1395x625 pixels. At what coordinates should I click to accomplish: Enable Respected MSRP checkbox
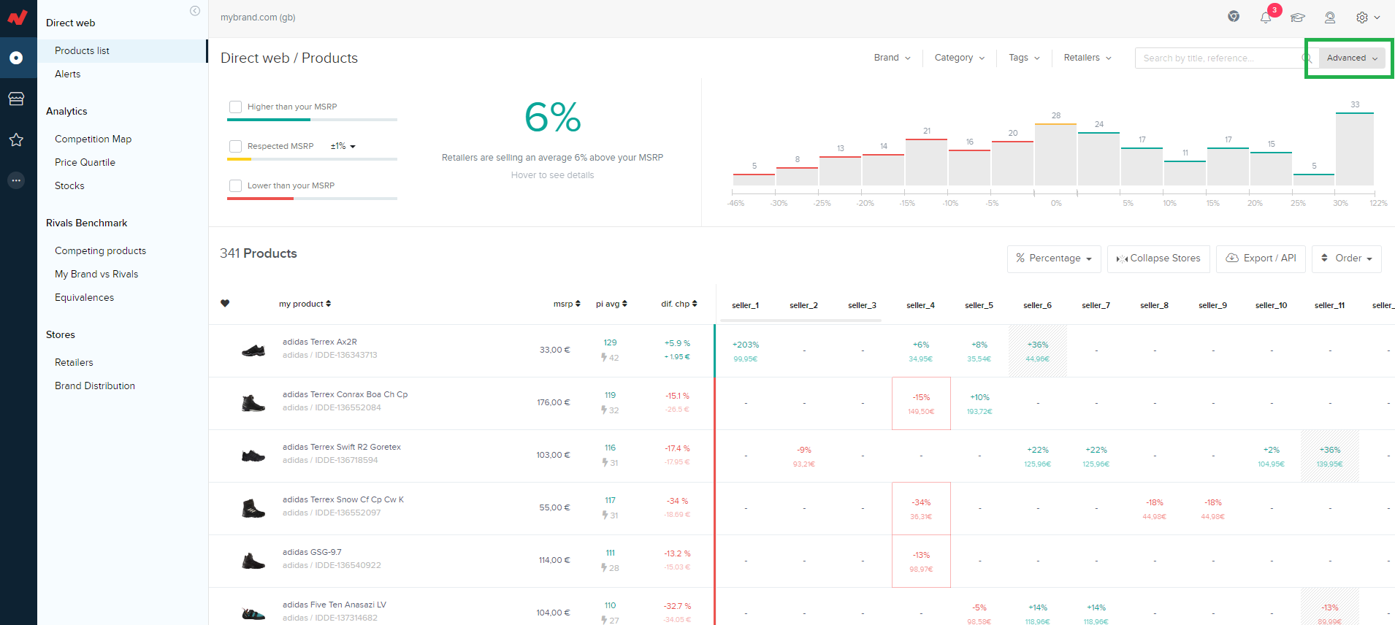click(x=235, y=146)
